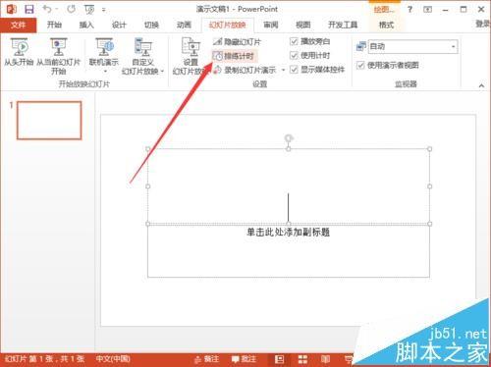Click the slide count 幻灯片 第1张，共1张
The image size is (491, 367).
pyautogui.click(x=45, y=359)
